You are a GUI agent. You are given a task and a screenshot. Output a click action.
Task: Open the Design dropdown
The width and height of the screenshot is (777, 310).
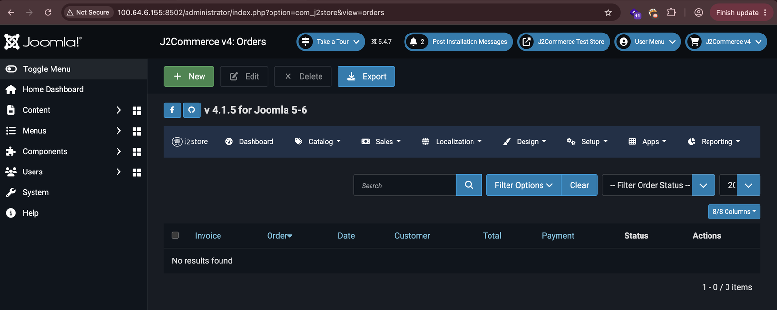pyautogui.click(x=524, y=141)
